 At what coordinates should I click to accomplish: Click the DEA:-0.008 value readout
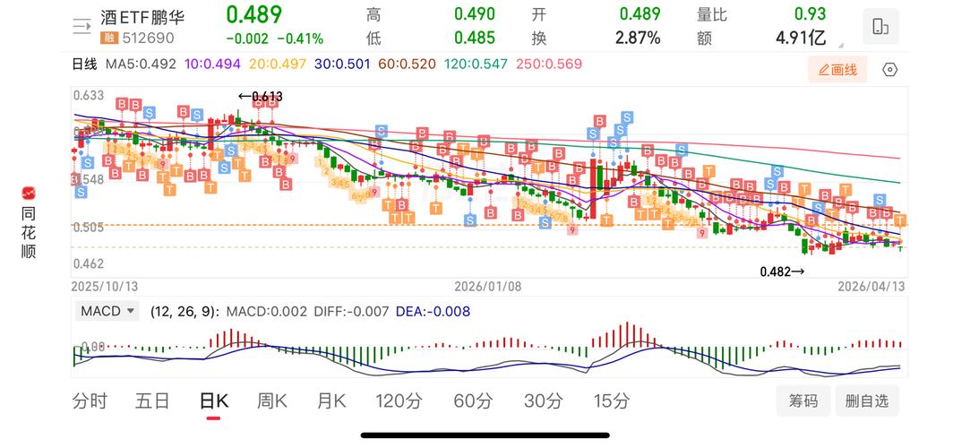click(x=433, y=311)
